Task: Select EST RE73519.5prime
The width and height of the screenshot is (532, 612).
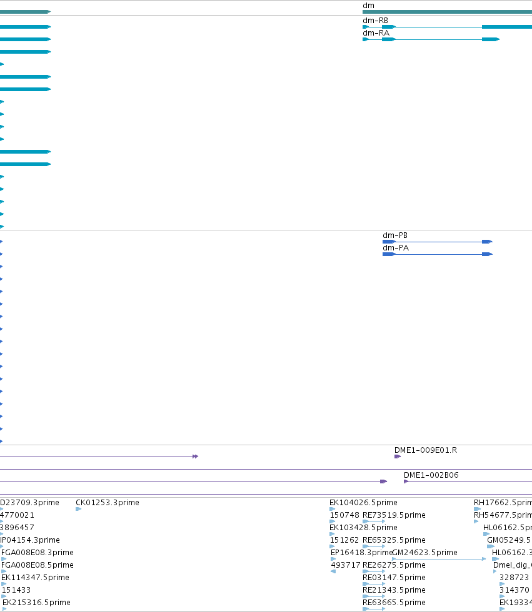Action: coord(394,515)
